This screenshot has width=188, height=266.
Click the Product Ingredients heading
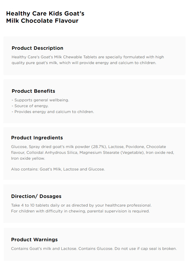pos(37,138)
